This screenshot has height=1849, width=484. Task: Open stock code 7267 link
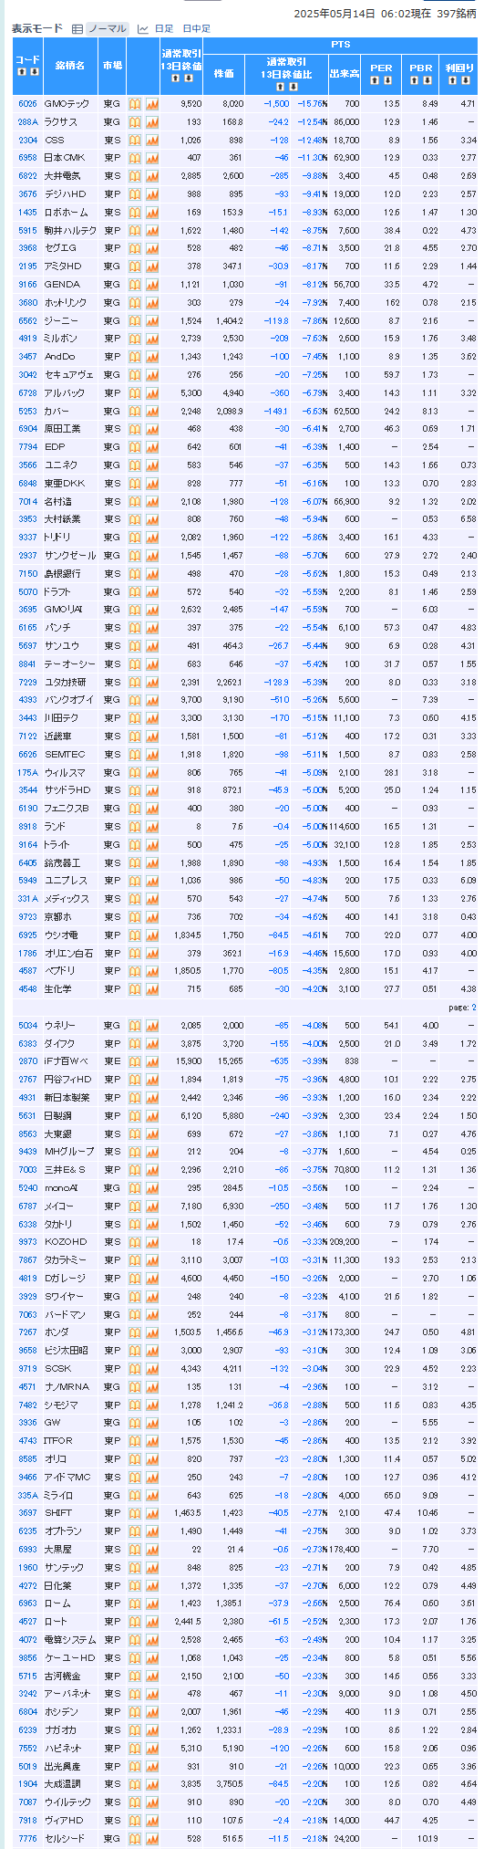point(27,1332)
